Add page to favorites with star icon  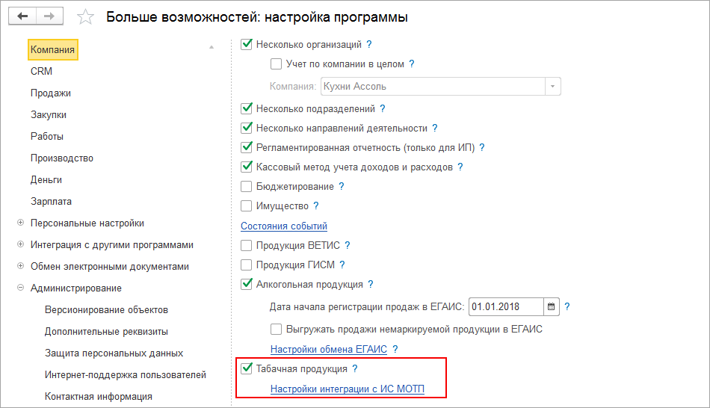[x=87, y=16]
